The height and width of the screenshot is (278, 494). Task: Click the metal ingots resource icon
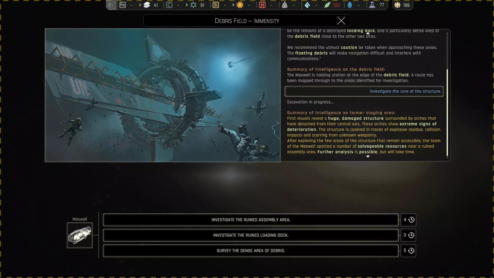tap(147, 5)
